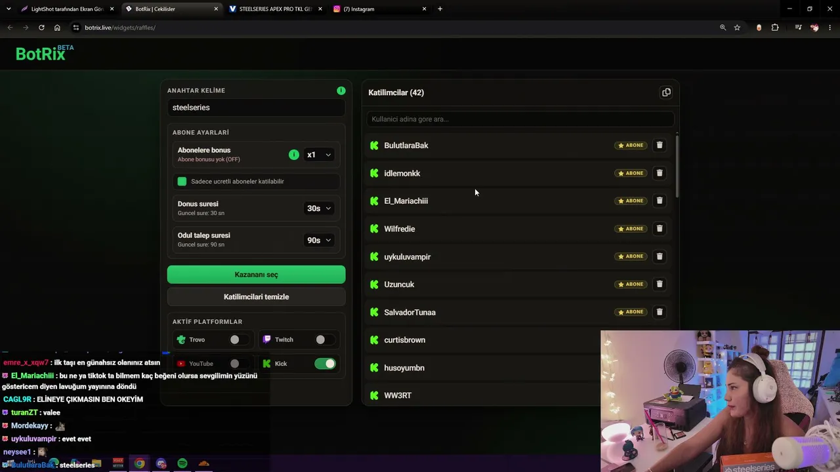Image resolution: width=840 pixels, height=472 pixels.
Task: Open Spotify from the taskbar
Action: click(182, 463)
